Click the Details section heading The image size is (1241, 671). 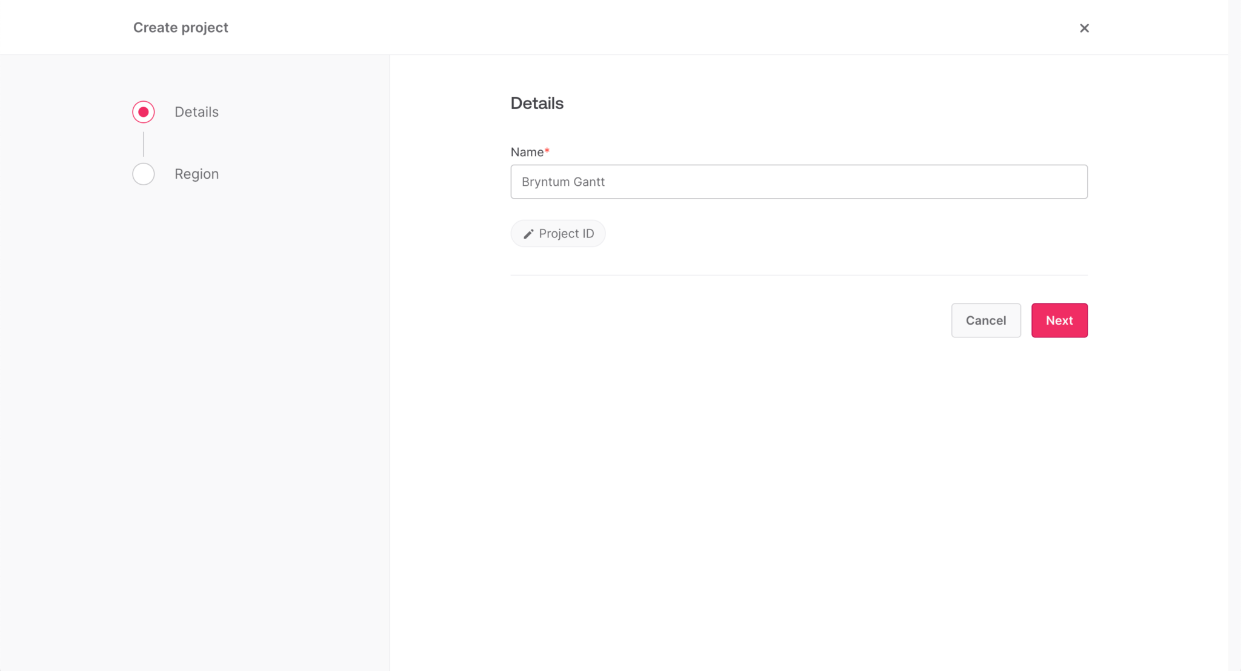point(537,103)
